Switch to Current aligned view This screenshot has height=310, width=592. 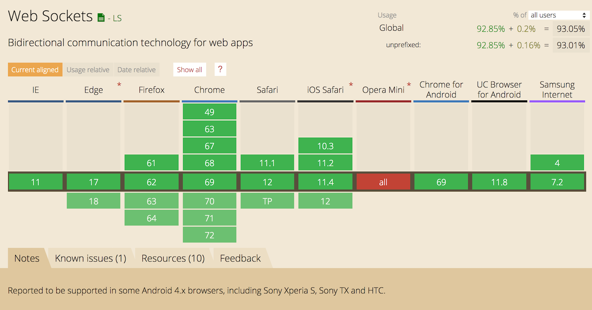35,70
